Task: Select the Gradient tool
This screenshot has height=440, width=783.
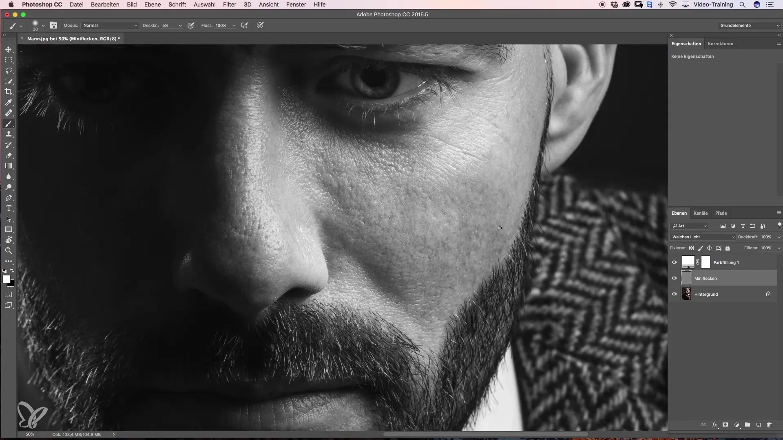Action: pyautogui.click(x=9, y=166)
